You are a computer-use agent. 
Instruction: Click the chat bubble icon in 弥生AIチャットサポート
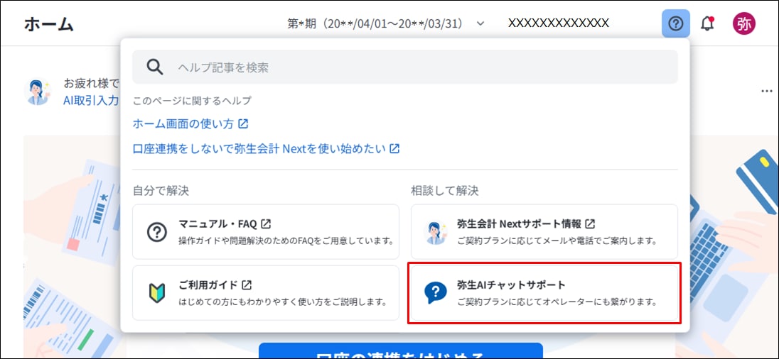(435, 293)
